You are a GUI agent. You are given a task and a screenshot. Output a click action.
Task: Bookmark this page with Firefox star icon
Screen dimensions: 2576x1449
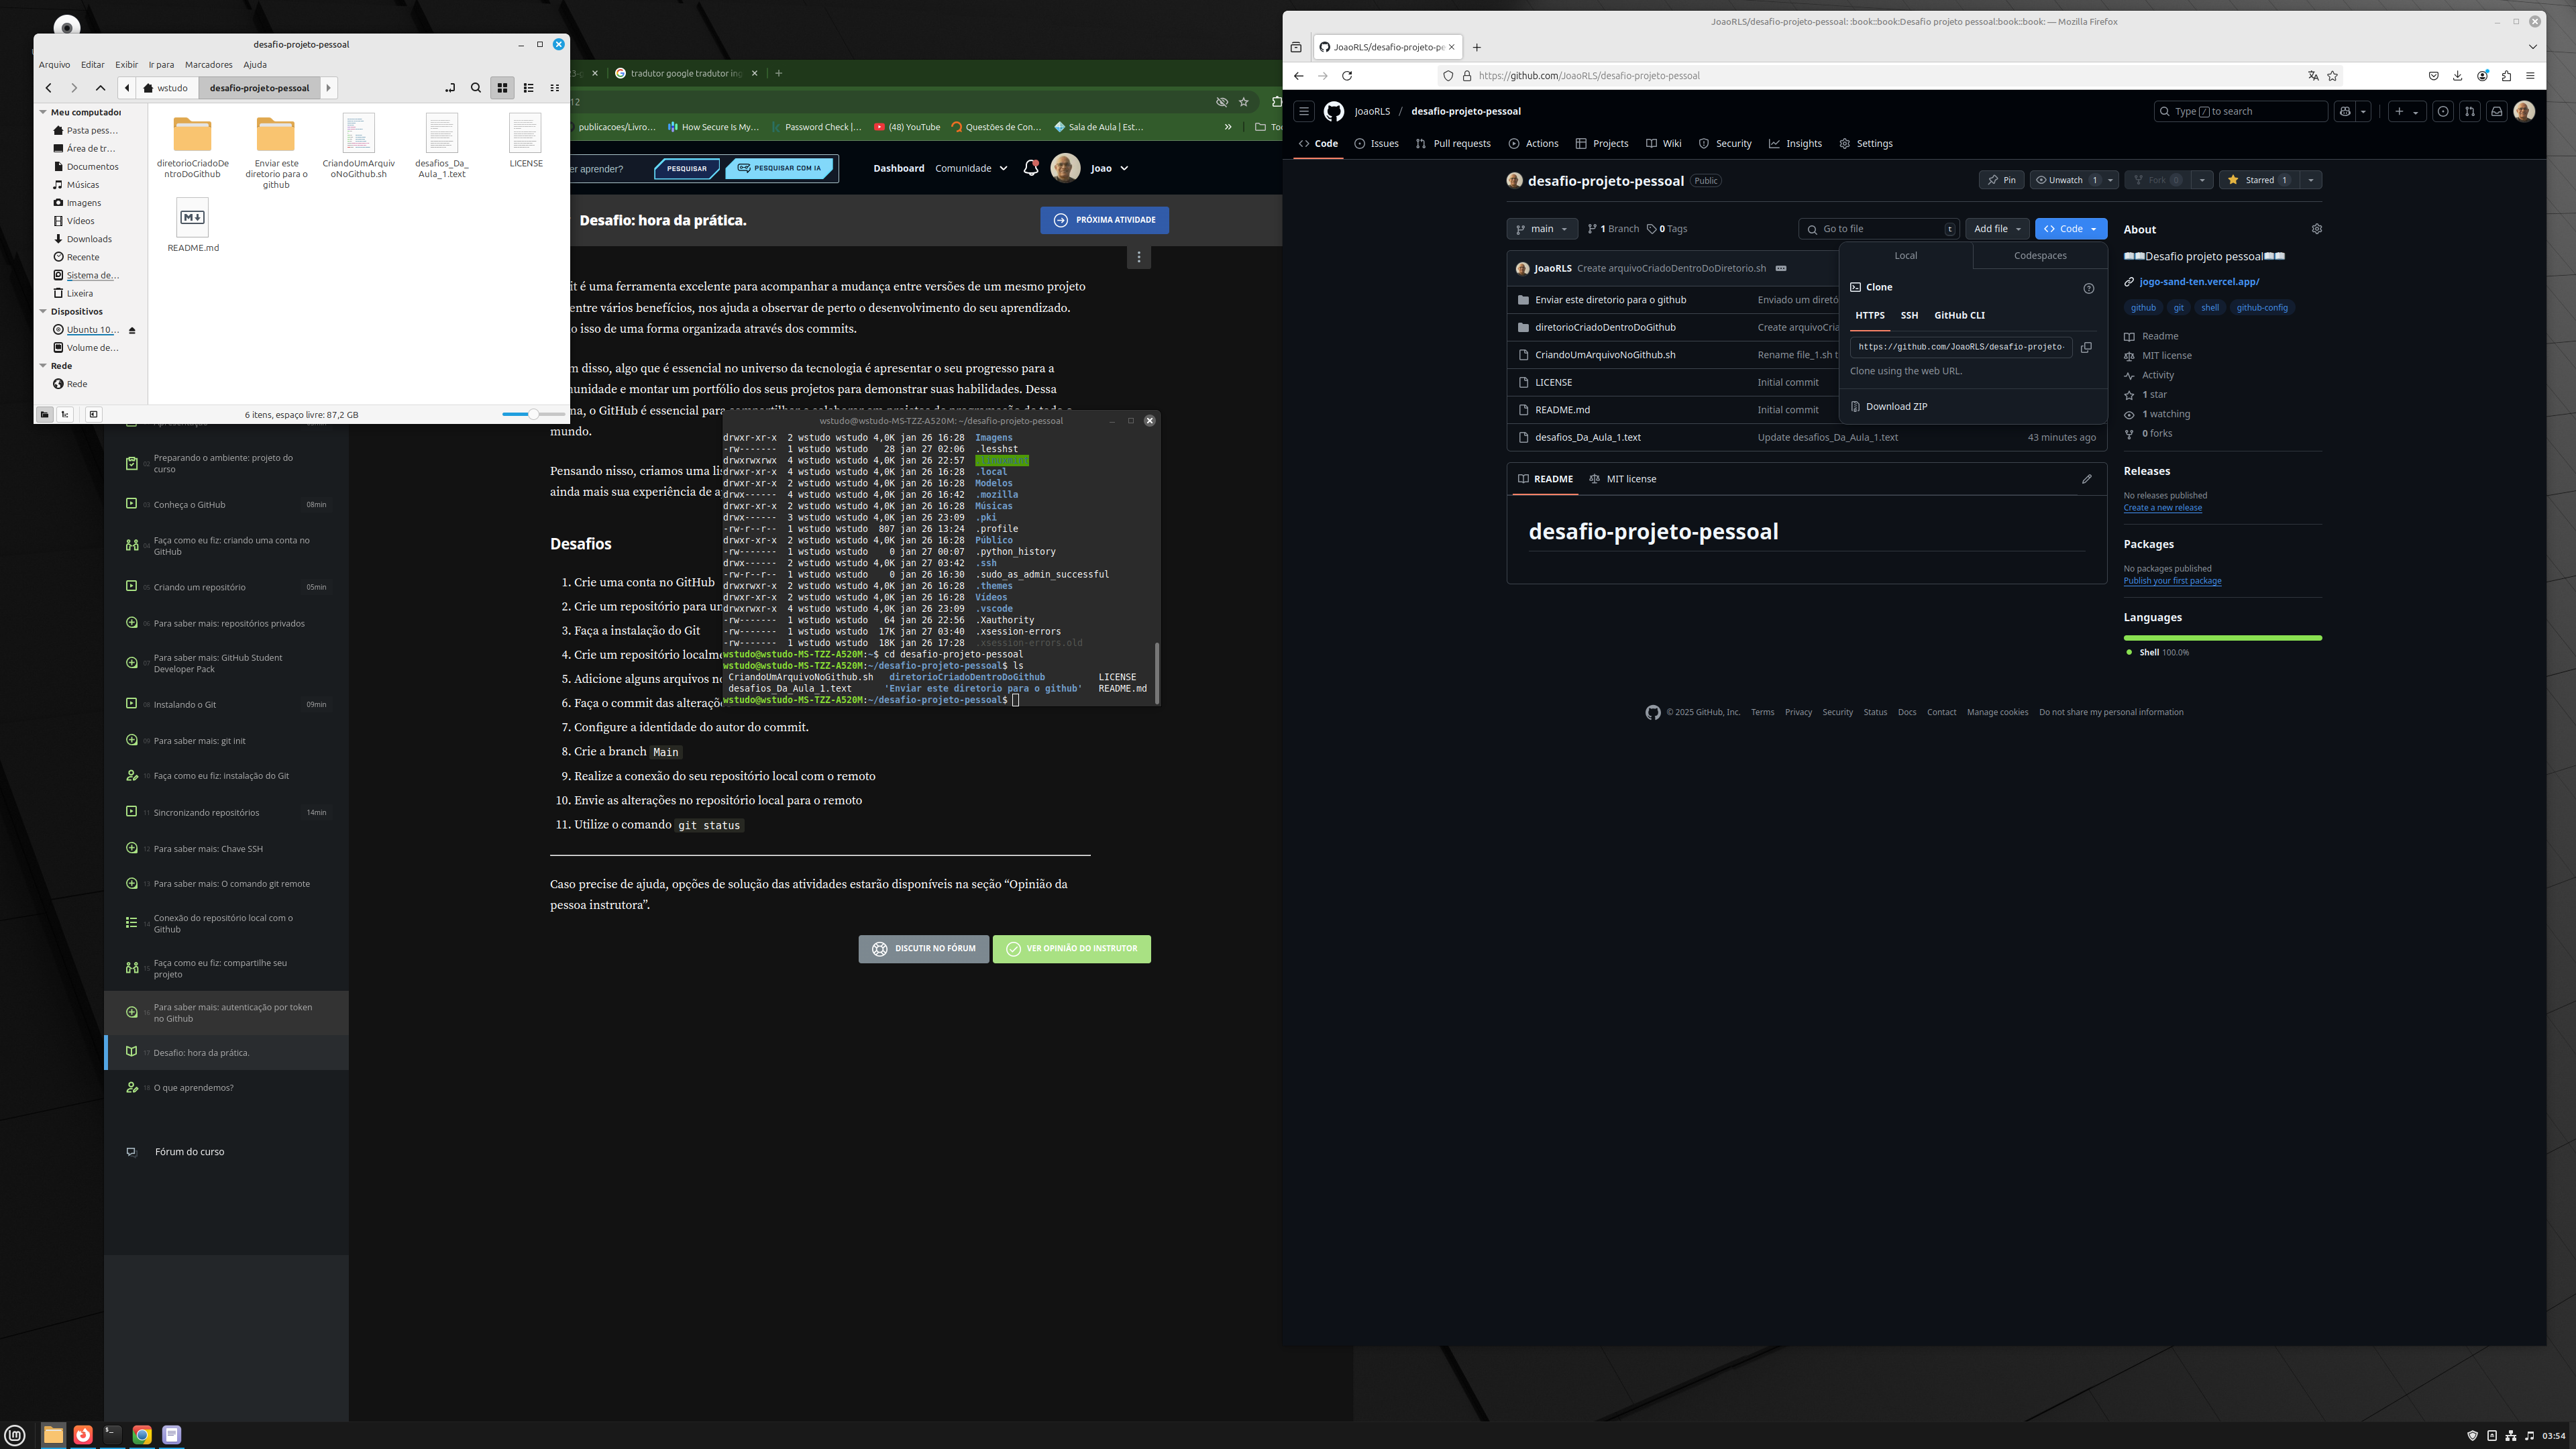2332,76
